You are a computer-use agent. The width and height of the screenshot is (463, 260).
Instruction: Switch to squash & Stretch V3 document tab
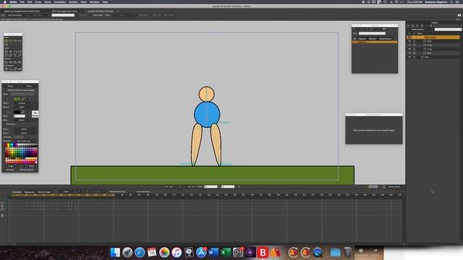point(101,12)
